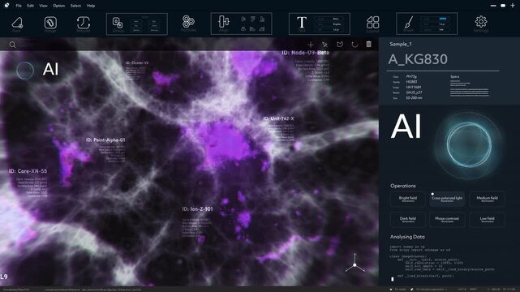Click the 50-200 nm size value
This screenshot has height=292, width=520.
(x=414, y=98)
